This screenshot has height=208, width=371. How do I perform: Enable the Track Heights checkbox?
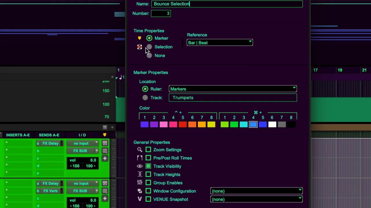point(148,174)
